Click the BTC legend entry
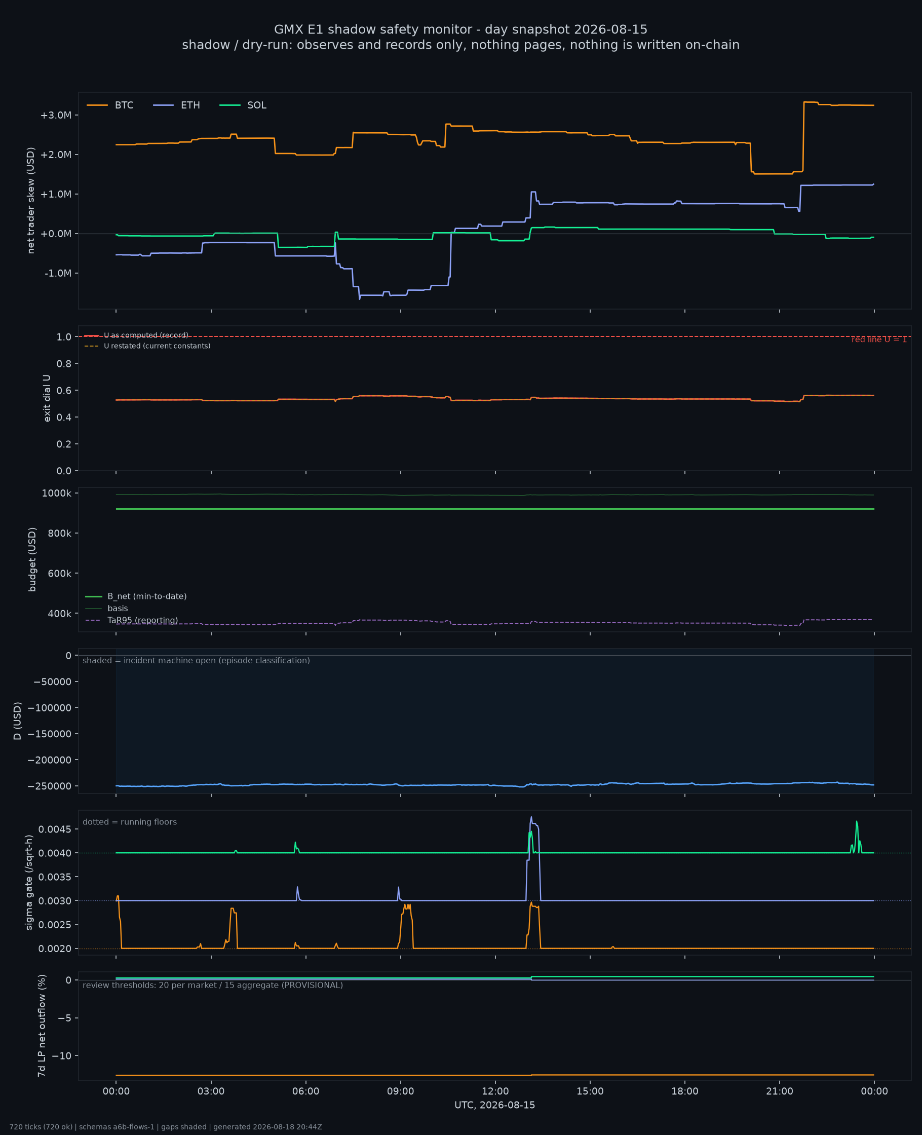Image resolution: width=922 pixels, height=1135 pixels. point(110,105)
